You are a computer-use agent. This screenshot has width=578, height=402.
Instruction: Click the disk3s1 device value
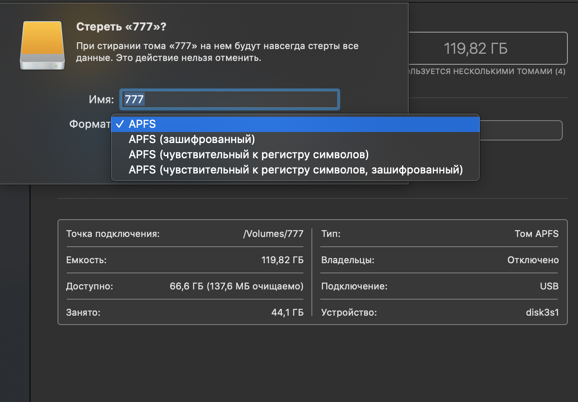tap(542, 312)
